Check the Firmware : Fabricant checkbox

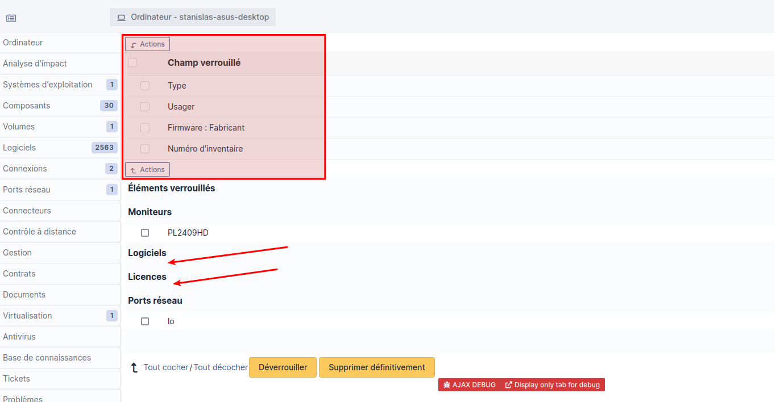(145, 128)
